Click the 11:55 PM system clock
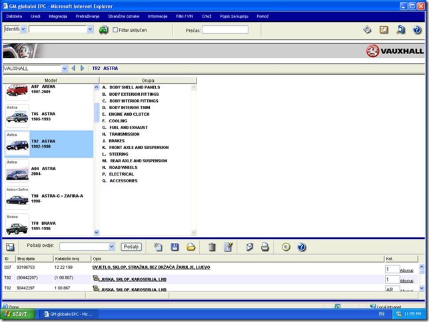Image resolution: width=429 pixels, height=322 pixels. (x=412, y=314)
